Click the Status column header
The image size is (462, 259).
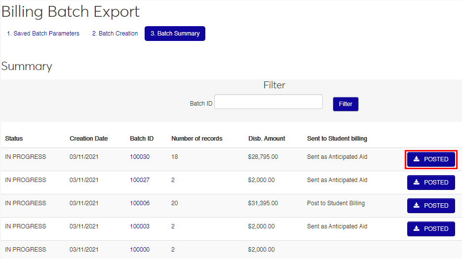click(x=14, y=139)
